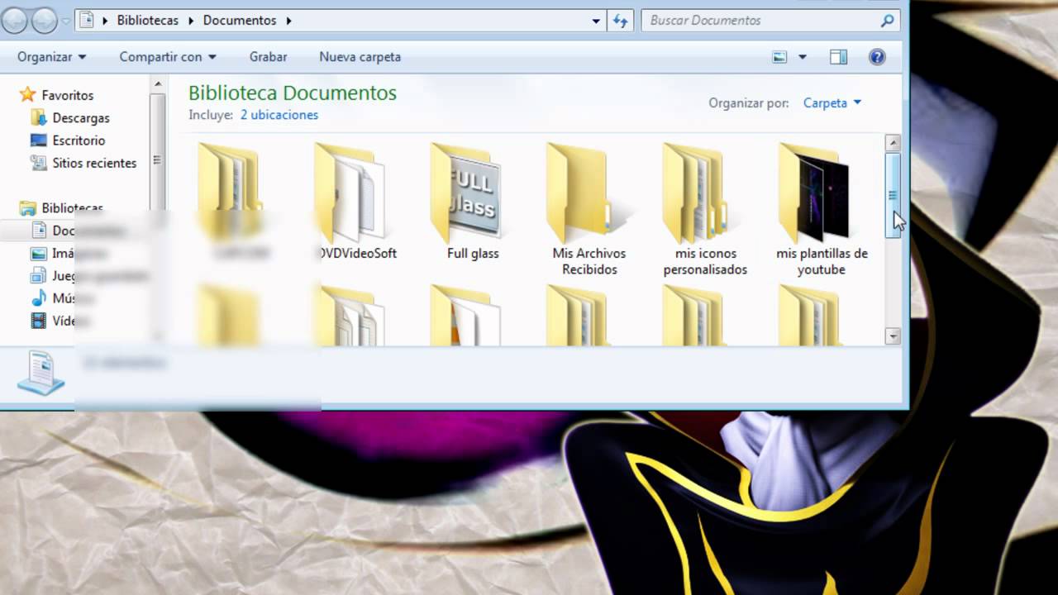Click the Documentos breadcrumb segment
The image size is (1058, 595).
(240, 21)
